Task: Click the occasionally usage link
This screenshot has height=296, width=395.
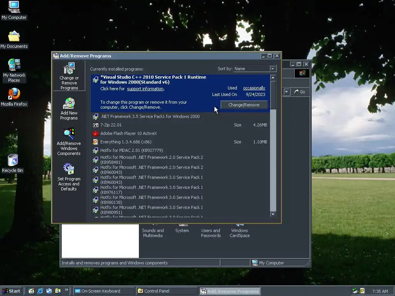Action: [x=254, y=88]
